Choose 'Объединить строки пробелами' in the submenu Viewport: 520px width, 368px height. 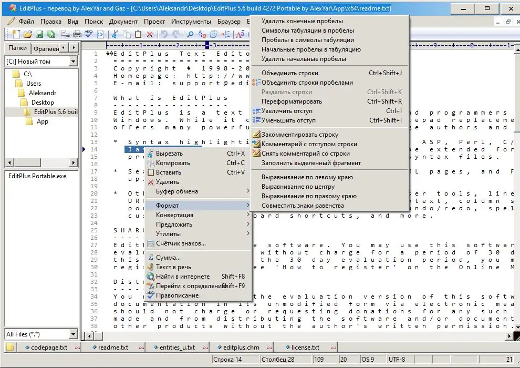[x=329, y=83]
